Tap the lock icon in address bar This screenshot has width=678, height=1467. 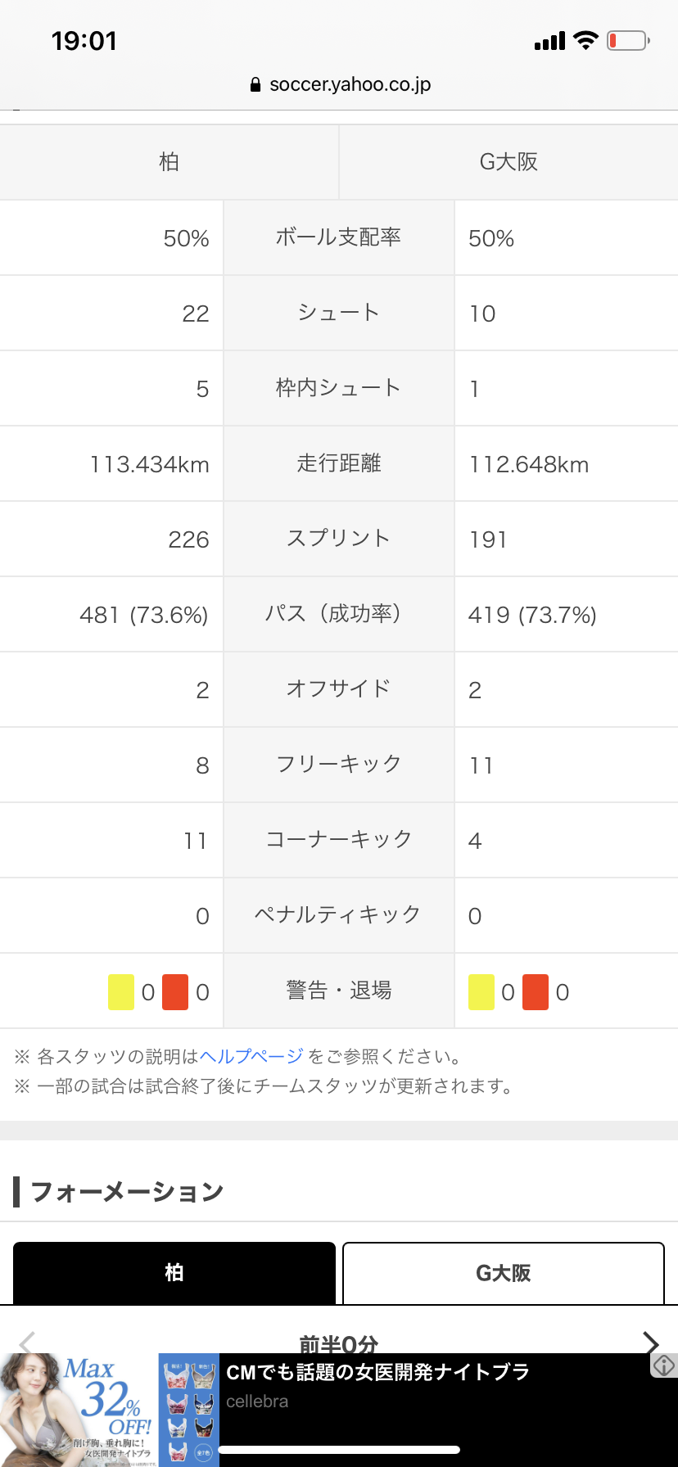point(255,84)
